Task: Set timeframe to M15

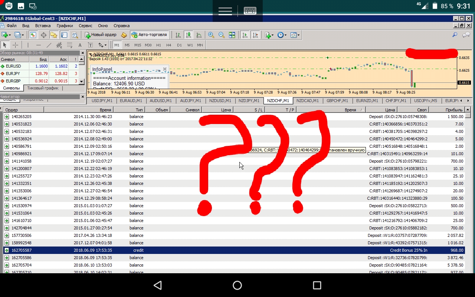Action: point(138,45)
